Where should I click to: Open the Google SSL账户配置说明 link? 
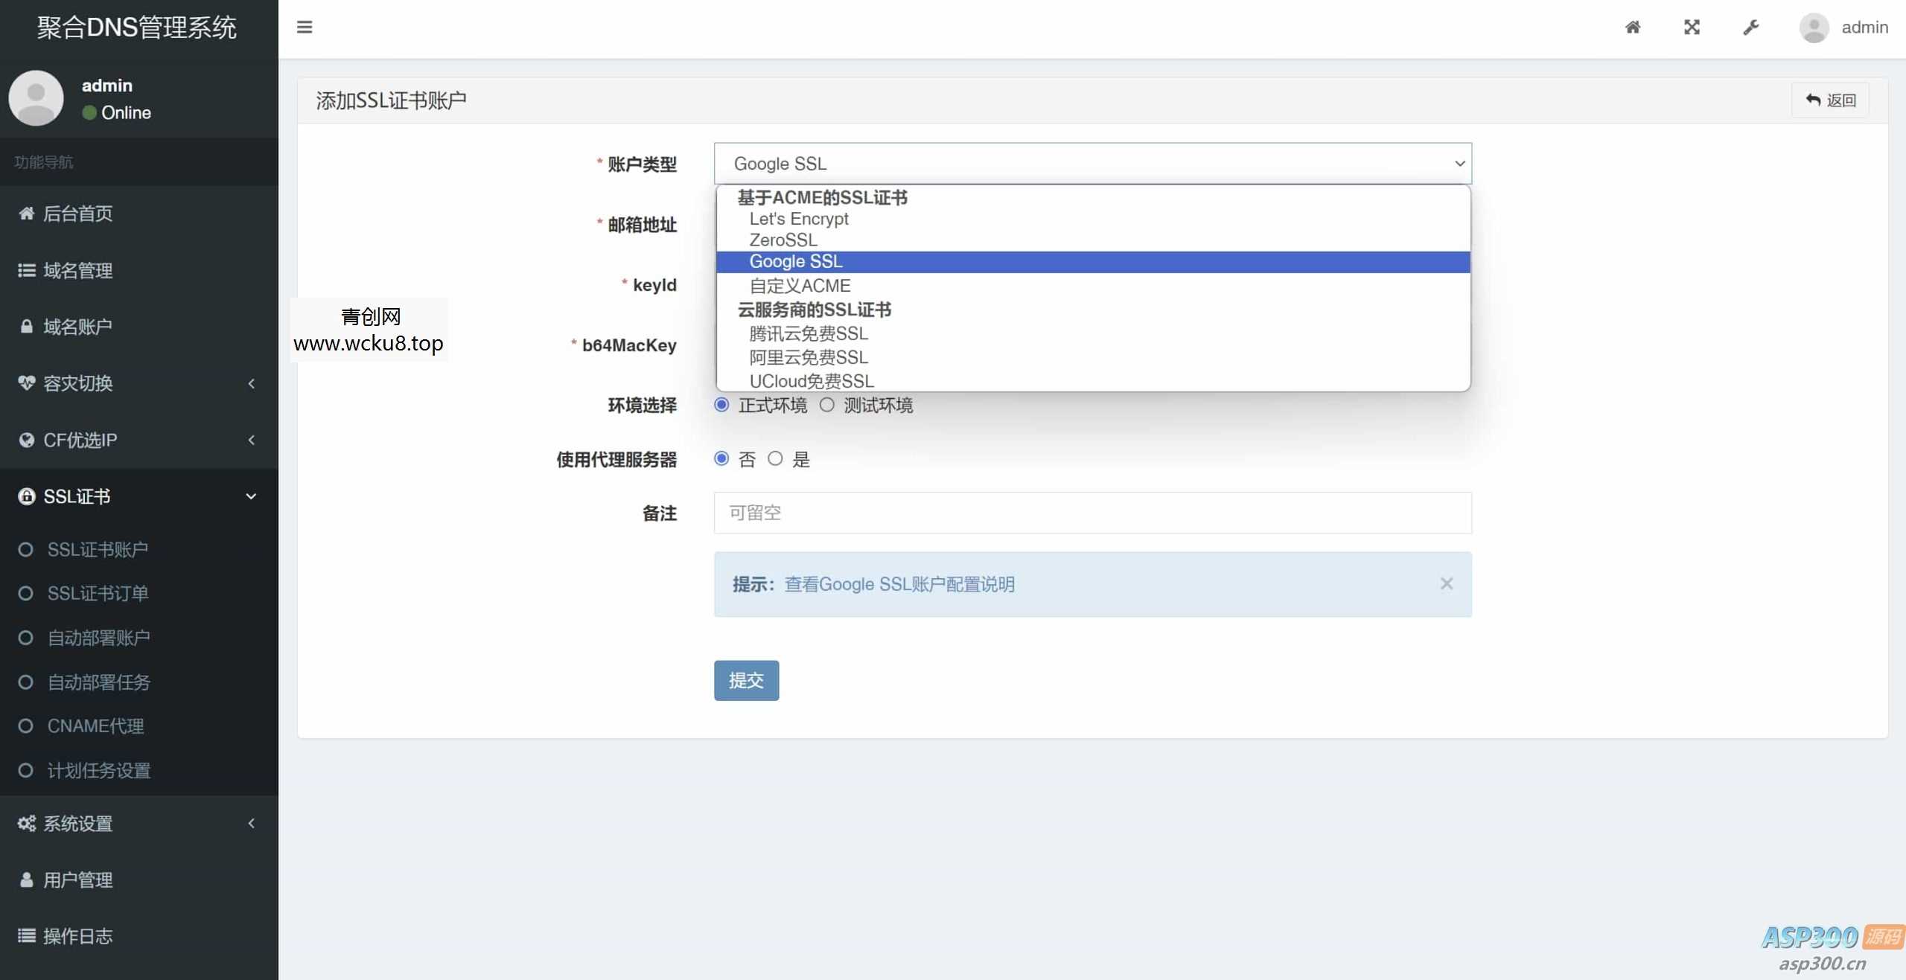[900, 585]
